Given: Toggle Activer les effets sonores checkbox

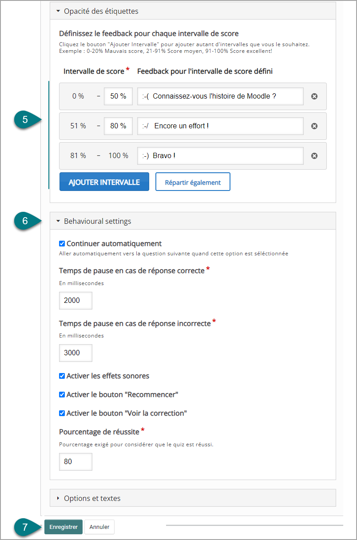Looking at the screenshot, I should (x=62, y=376).
